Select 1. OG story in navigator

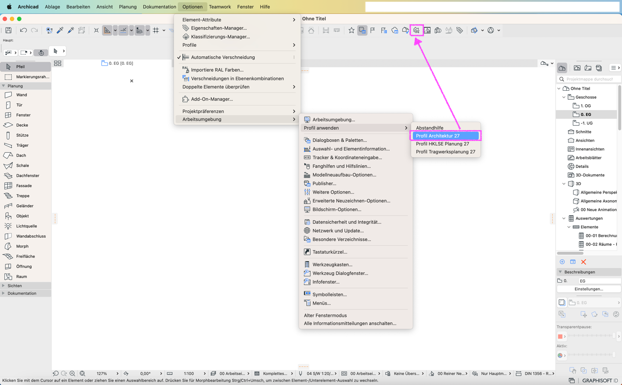point(585,106)
